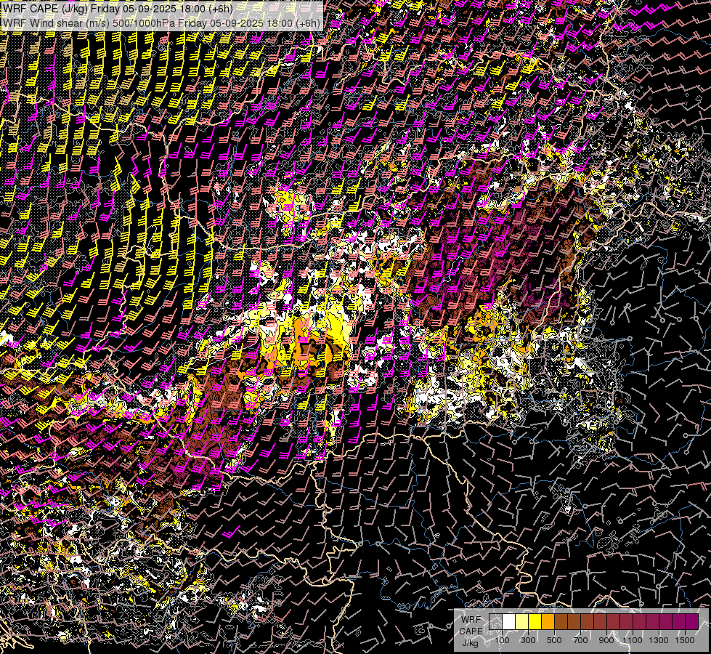Click the 700 legend value
This screenshot has height=654, width=711.
(580, 640)
